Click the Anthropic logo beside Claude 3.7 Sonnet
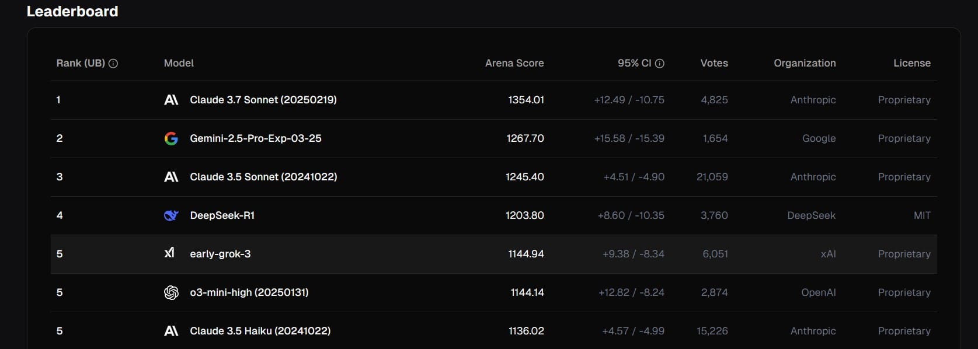978x349 pixels. 171,100
